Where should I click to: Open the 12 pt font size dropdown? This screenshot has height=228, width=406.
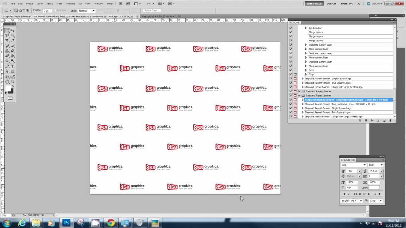click(359, 171)
